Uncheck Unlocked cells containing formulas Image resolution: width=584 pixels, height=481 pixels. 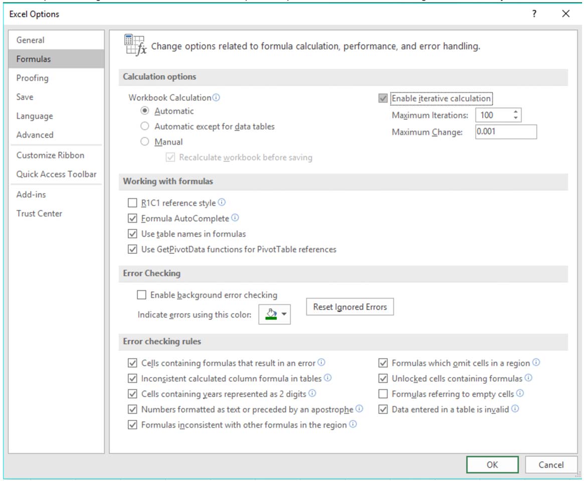coord(383,379)
